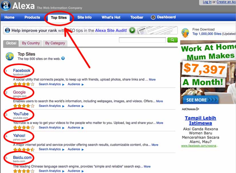Go to the Site Info tab
Screen dimensions: 236x173
point(84,17)
